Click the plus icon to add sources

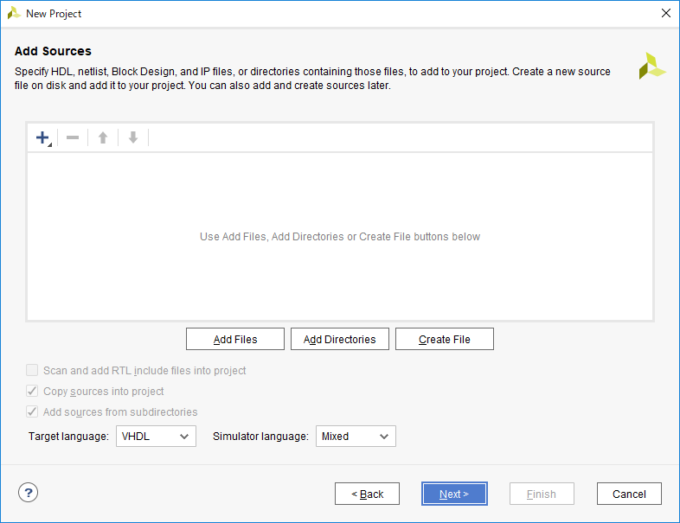(42, 137)
